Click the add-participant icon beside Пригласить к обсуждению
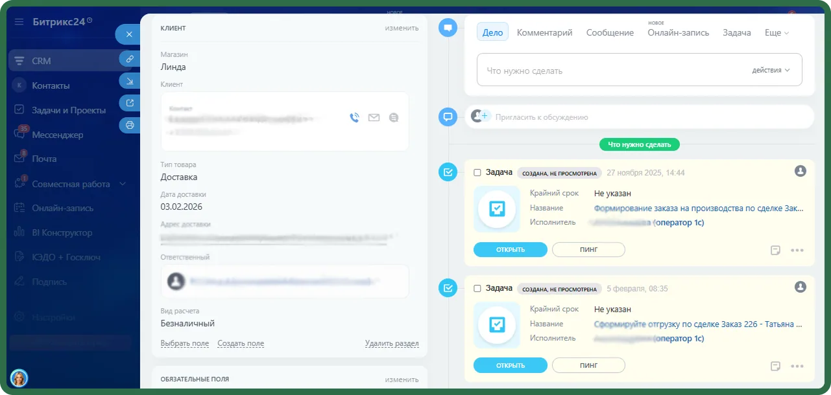 (x=480, y=117)
